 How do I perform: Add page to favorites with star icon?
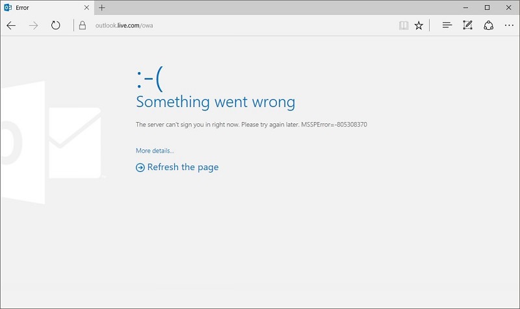(x=419, y=25)
